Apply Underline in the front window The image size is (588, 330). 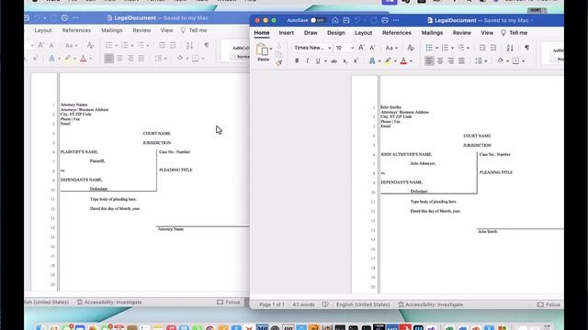(x=318, y=60)
